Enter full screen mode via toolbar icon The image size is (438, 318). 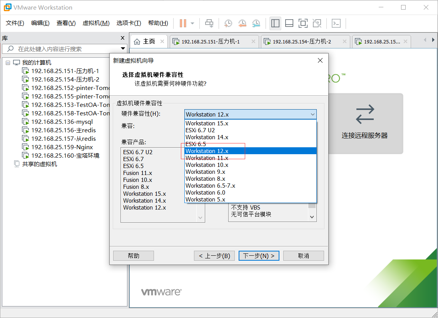coord(303,23)
